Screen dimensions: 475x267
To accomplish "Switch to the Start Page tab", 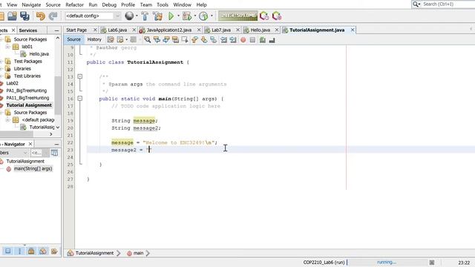I will point(76,30).
